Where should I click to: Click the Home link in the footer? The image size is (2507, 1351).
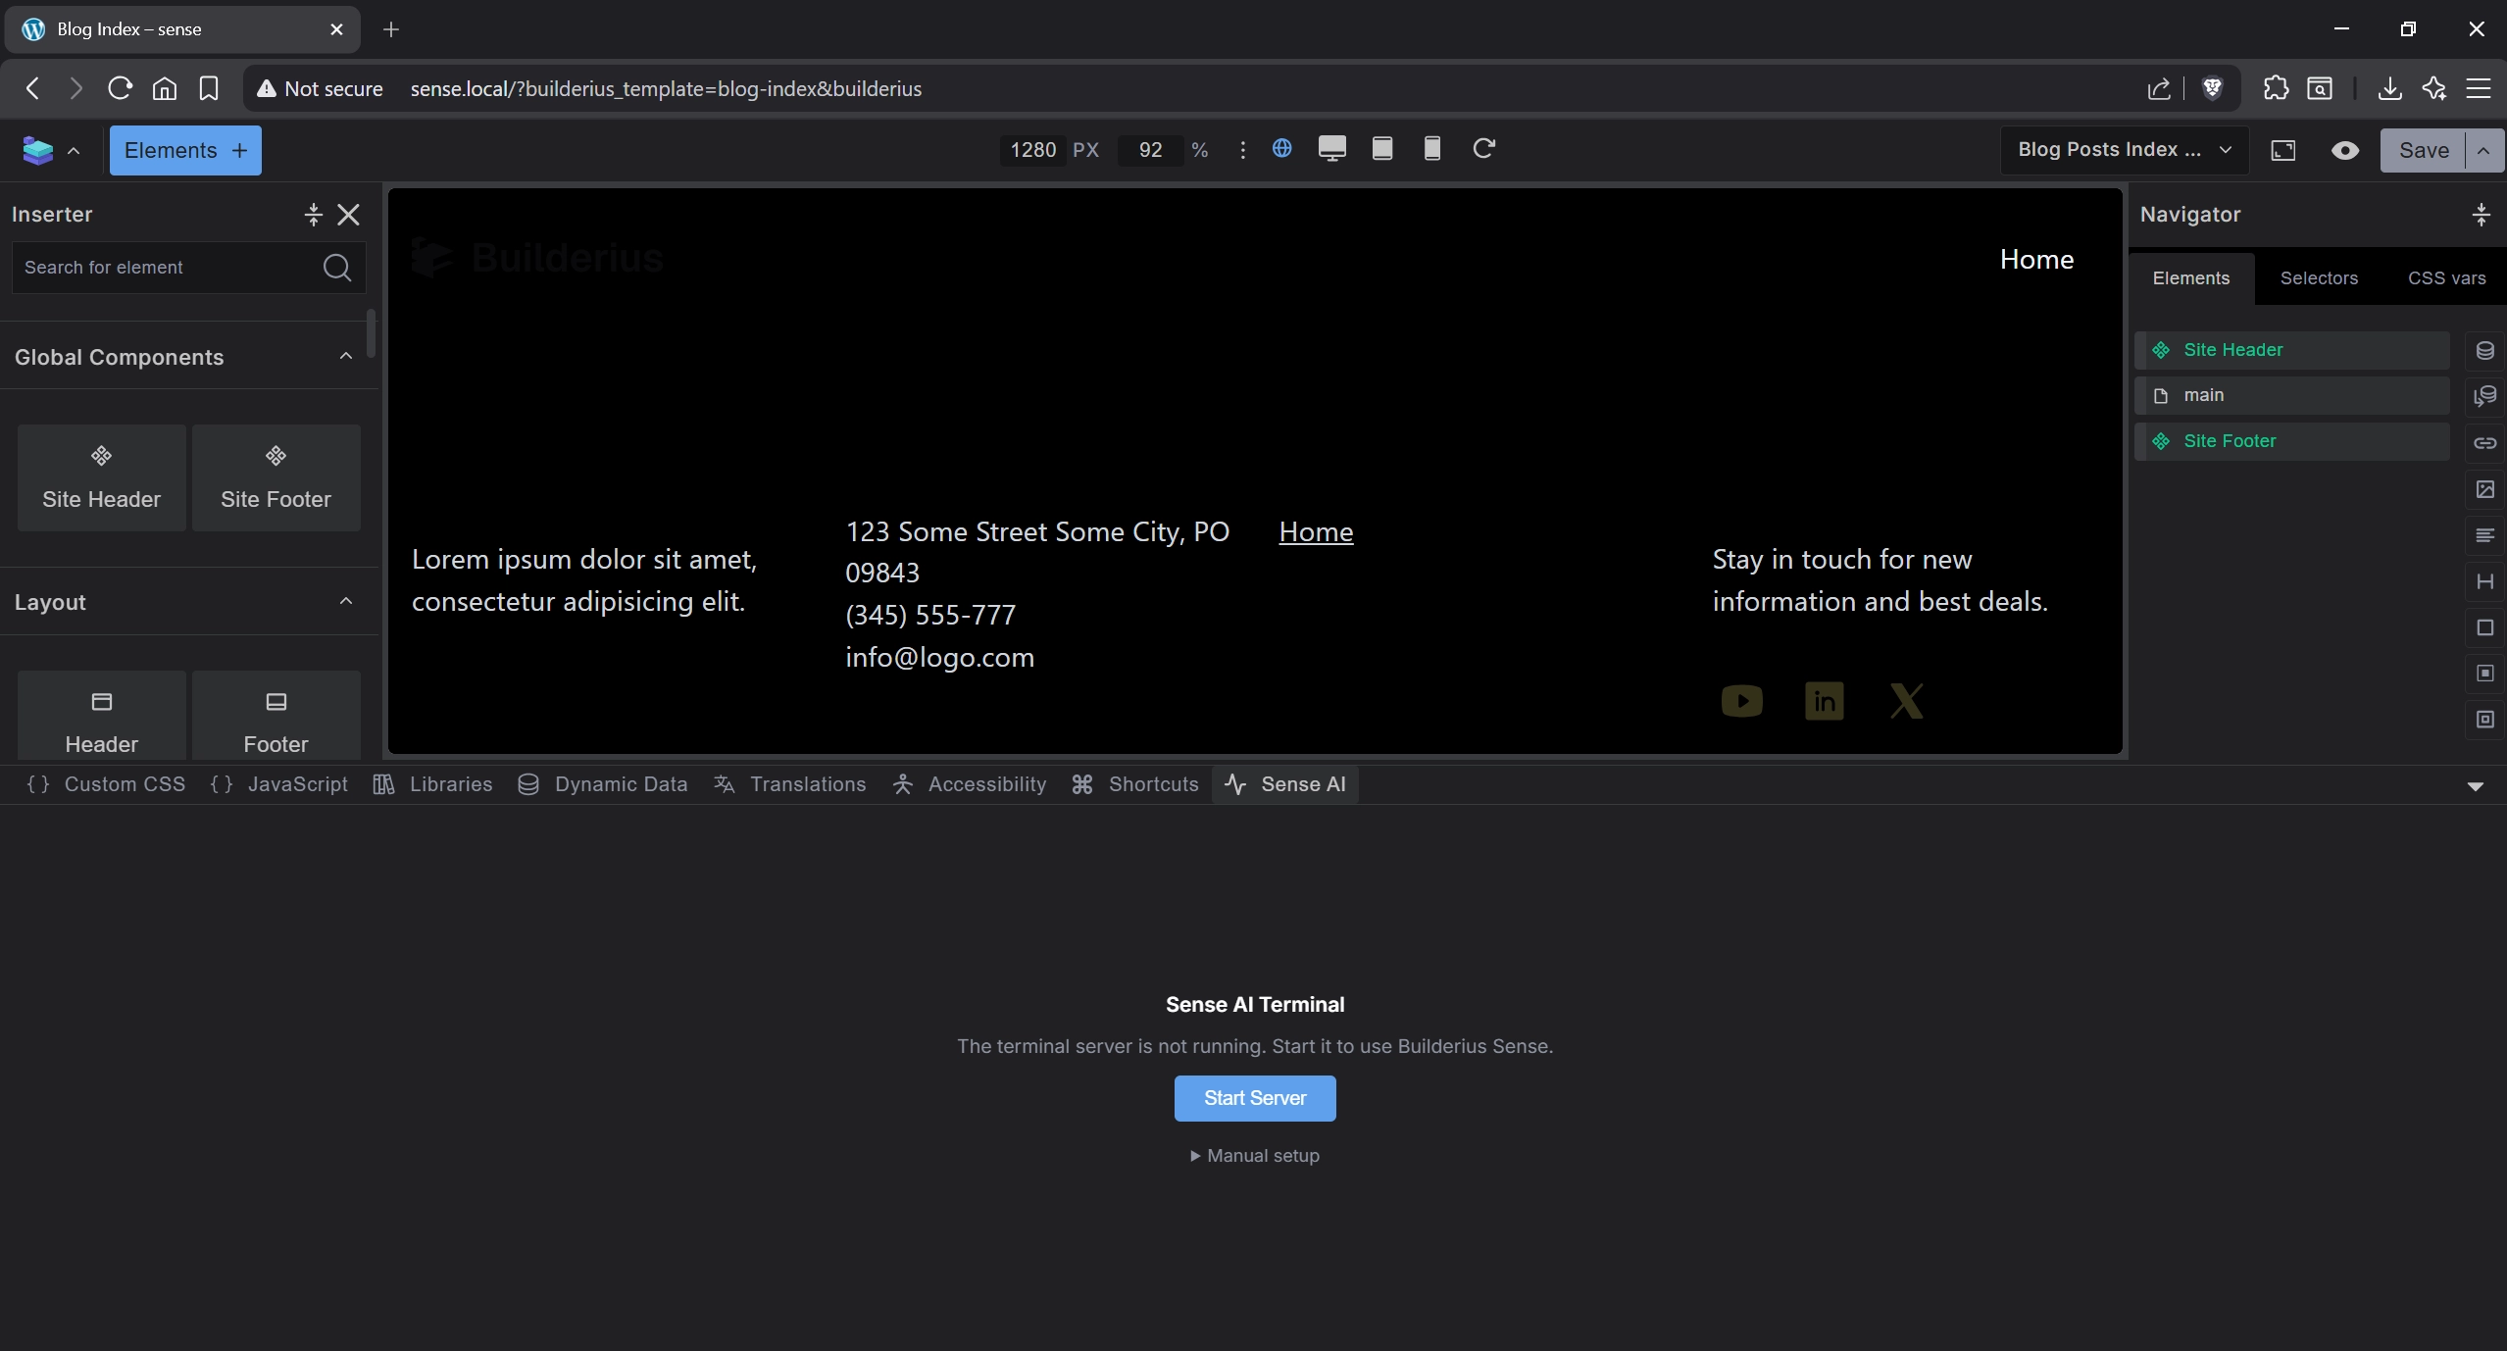click(1315, 531)
